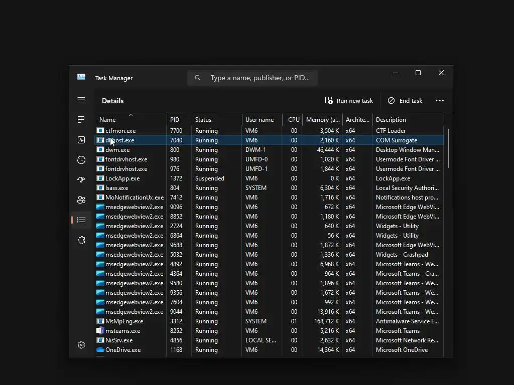
Task: Sort by the Architecture column header
Action: tap(357, 119)
